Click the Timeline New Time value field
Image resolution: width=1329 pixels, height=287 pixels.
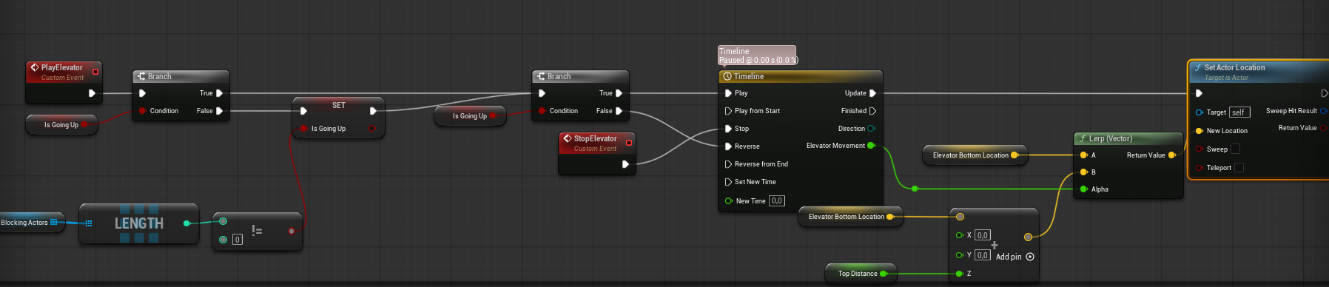776,201
